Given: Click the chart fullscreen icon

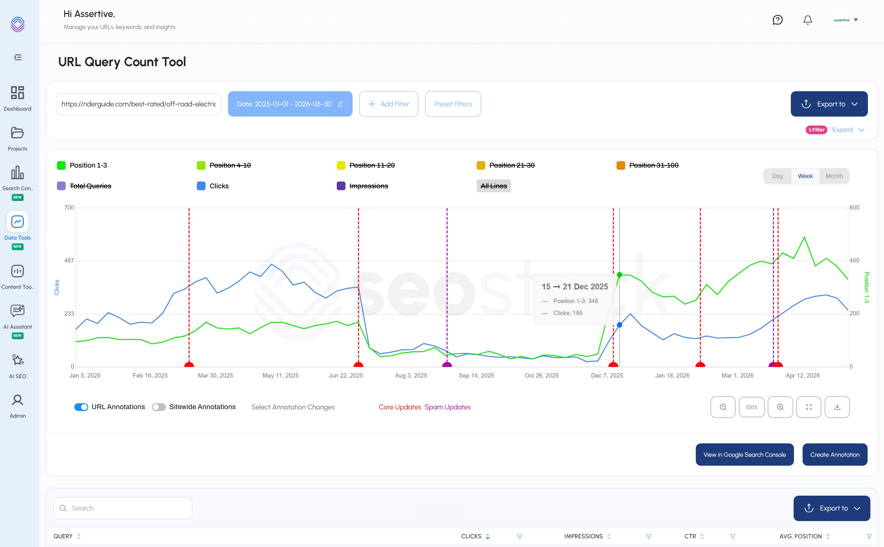Looking at the screenshot, I should click(809, 407).
